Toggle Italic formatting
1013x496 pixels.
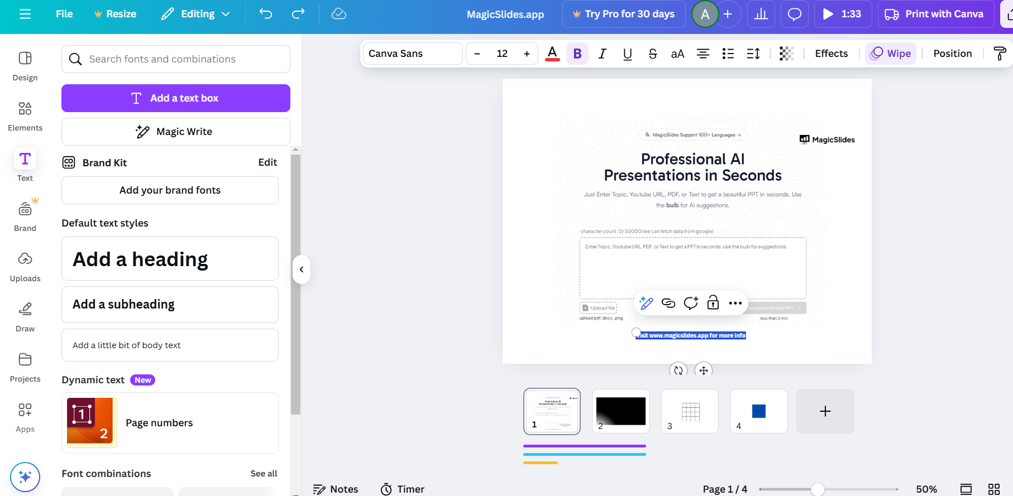602,54
